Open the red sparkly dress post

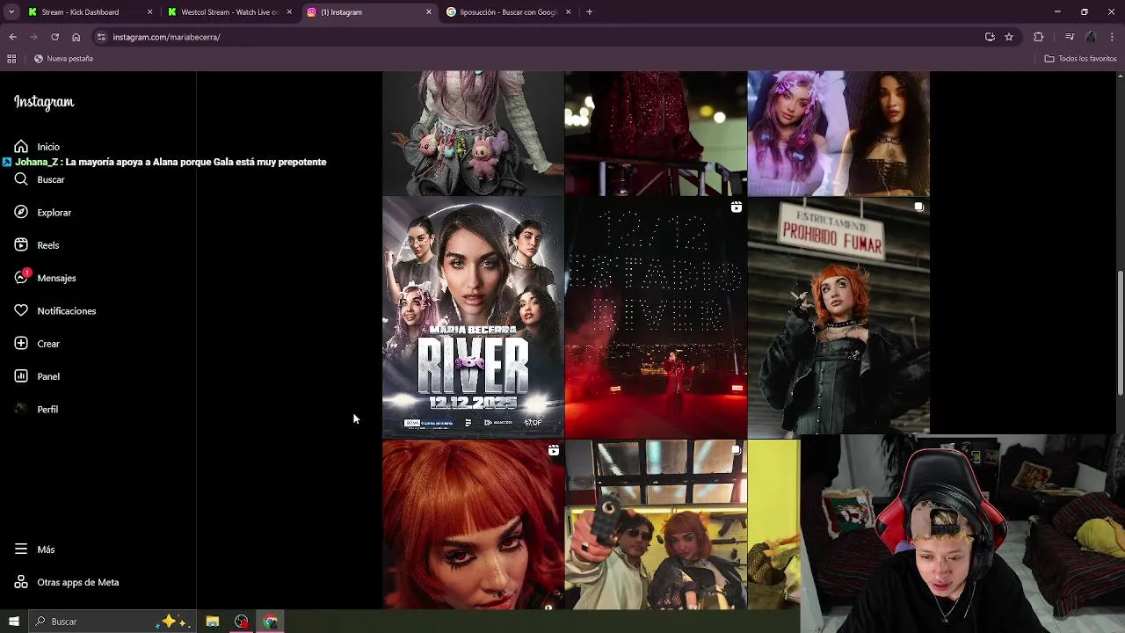point(656,133)
